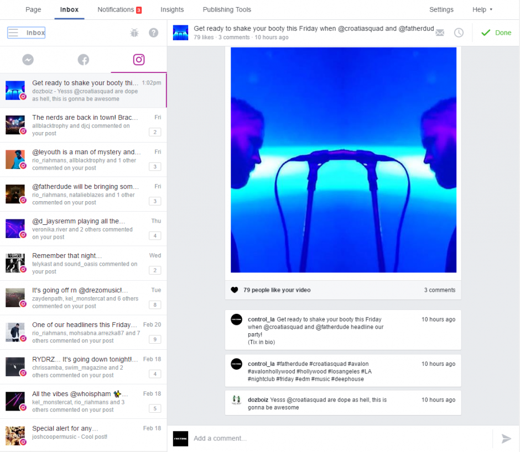
Task: Open the Facebook comments tab icon
Action: [83, 60]
